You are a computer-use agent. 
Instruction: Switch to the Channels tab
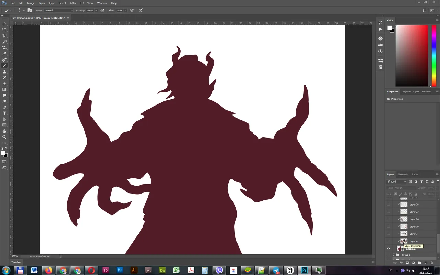[x=403, y=174]
